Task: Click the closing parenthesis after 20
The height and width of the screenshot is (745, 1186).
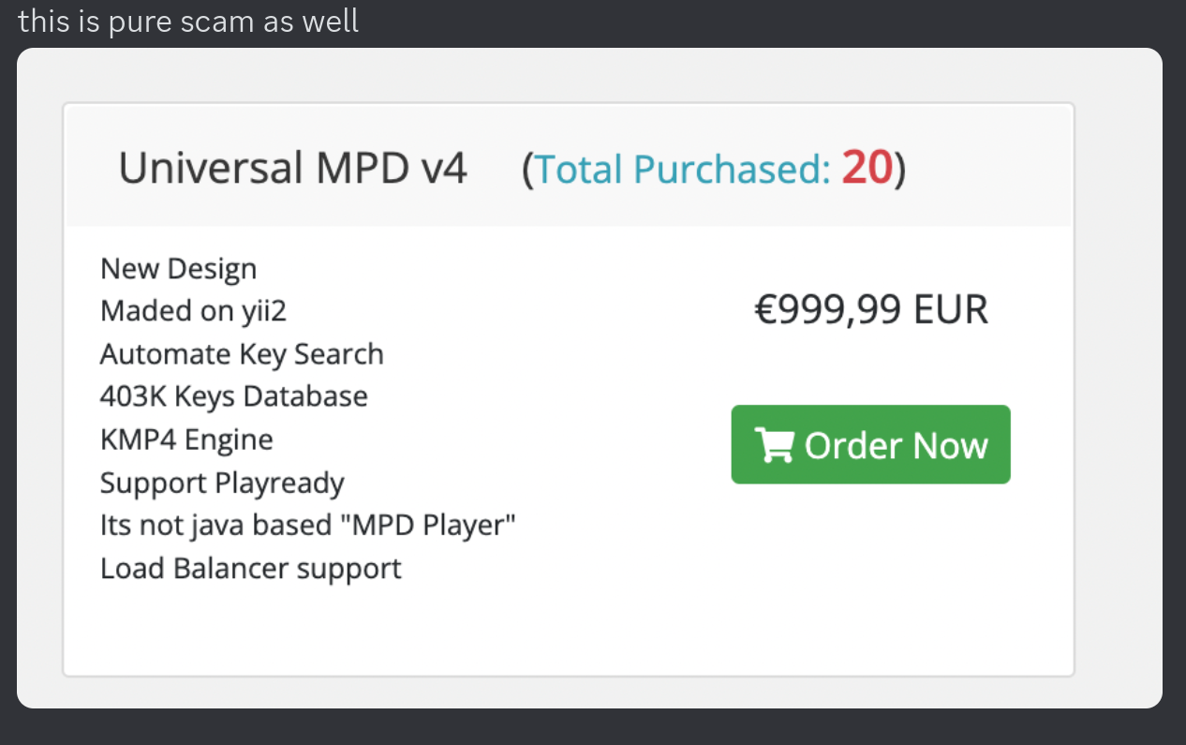Action: click(x=900, y=171)
